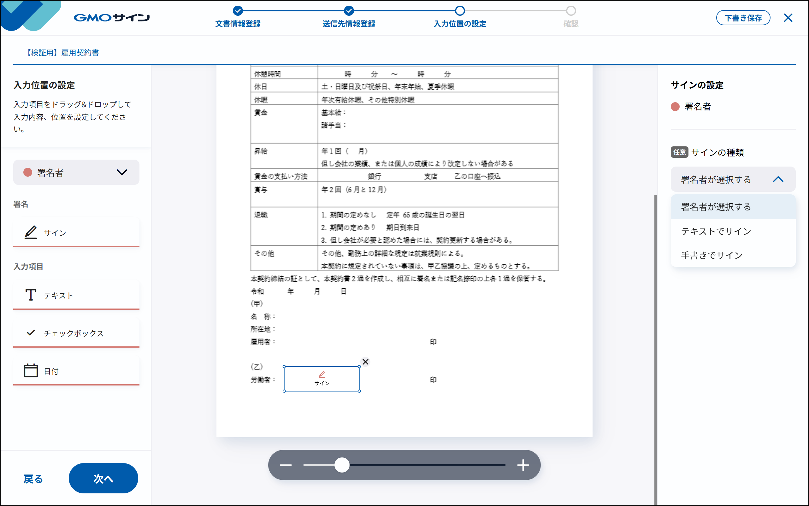Image resolution: width=809 pixels, height=506 pixels.
Task: Click 下書き保存 button
Action: (743, 18)
